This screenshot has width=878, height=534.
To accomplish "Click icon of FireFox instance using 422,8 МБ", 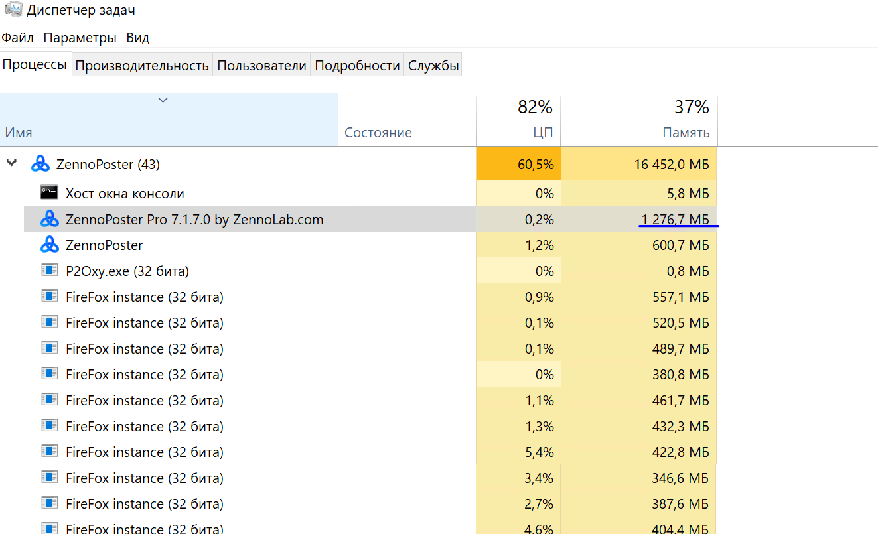I will tap(49, 452).
